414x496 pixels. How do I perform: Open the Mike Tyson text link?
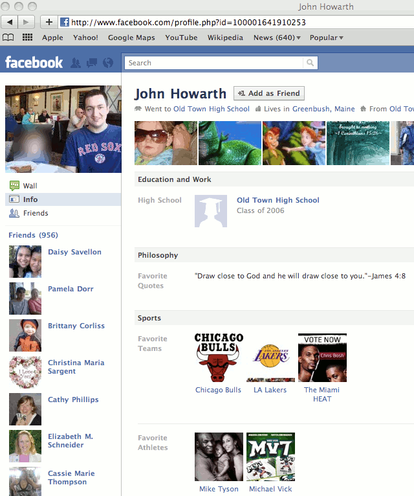coord(219,489)
